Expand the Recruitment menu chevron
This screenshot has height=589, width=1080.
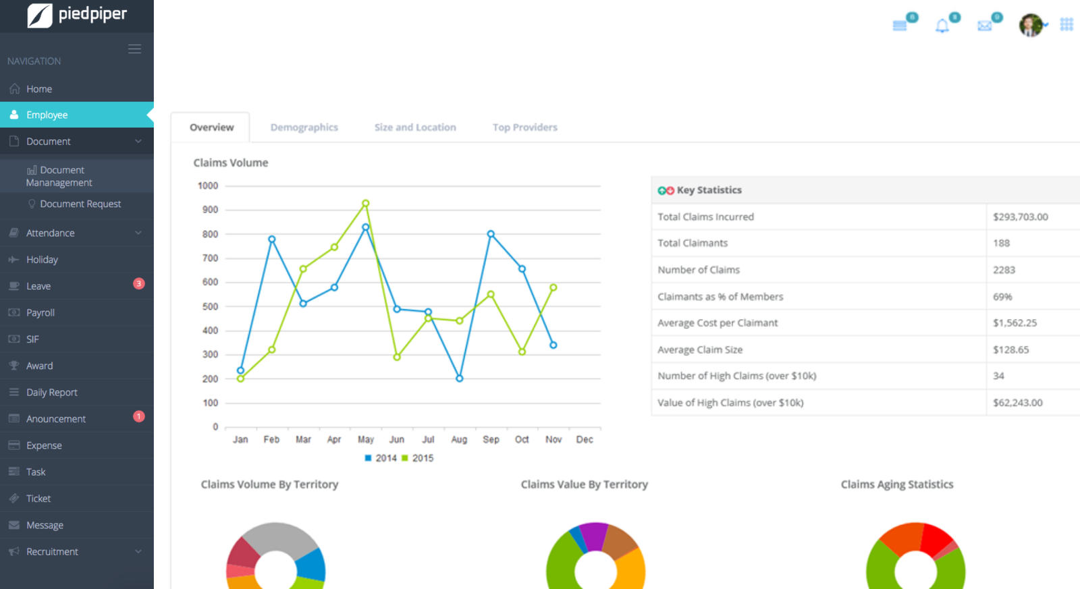[138, 552]
